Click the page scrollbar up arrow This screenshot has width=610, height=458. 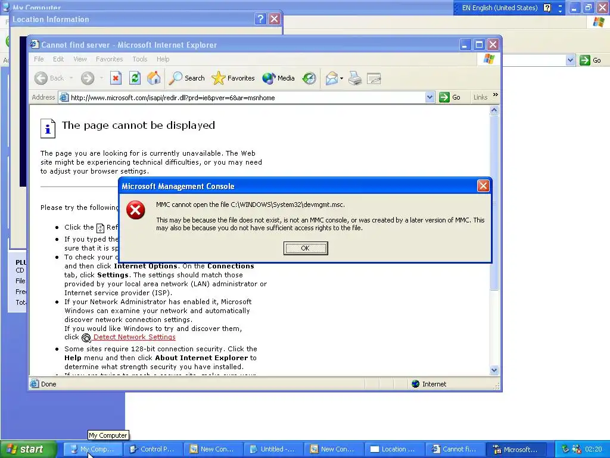point(494,110)
